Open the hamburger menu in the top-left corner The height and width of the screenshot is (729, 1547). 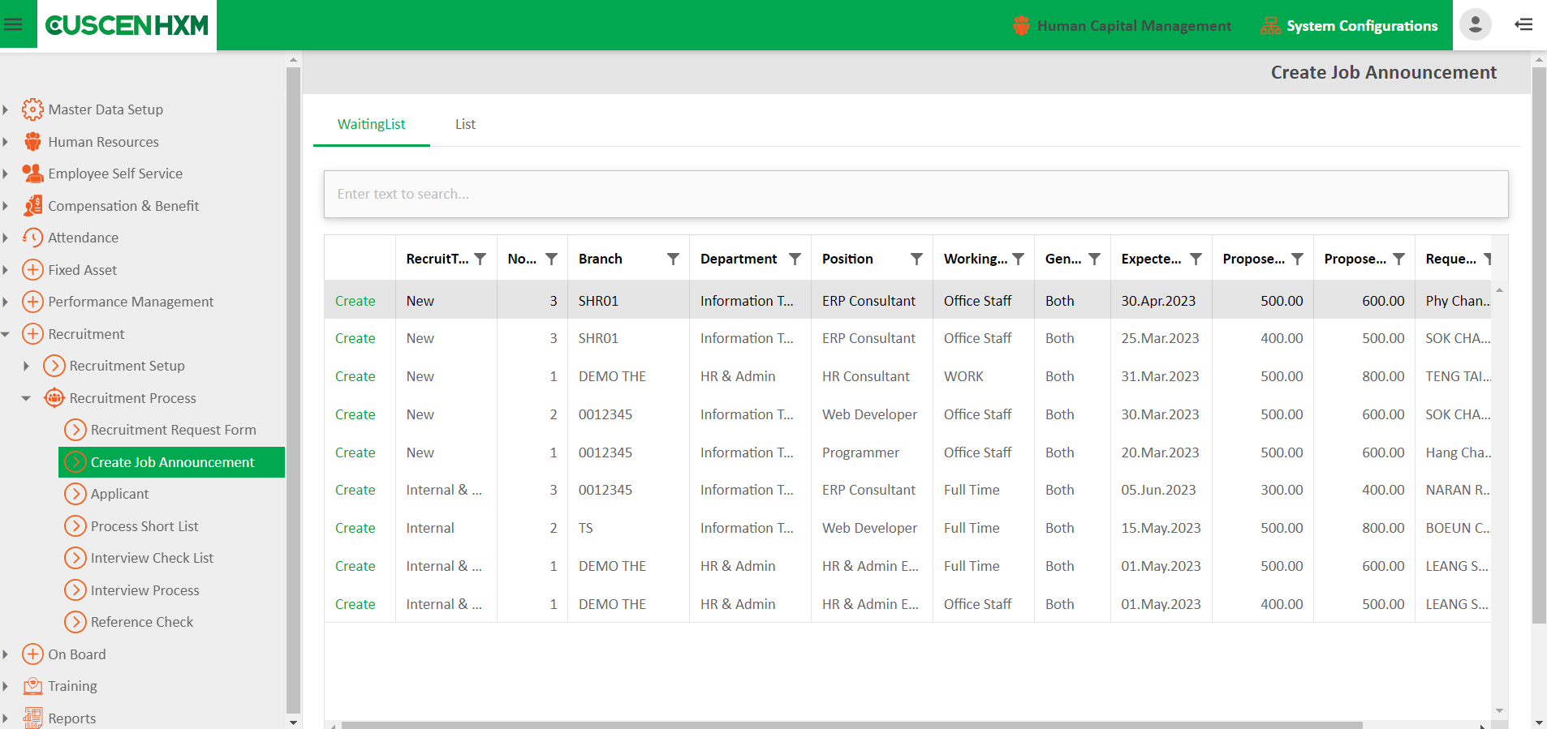[x=13, y=24]
